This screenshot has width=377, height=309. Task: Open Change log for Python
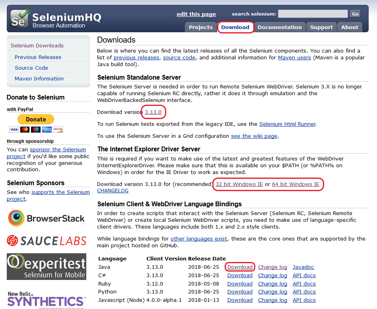272,292
